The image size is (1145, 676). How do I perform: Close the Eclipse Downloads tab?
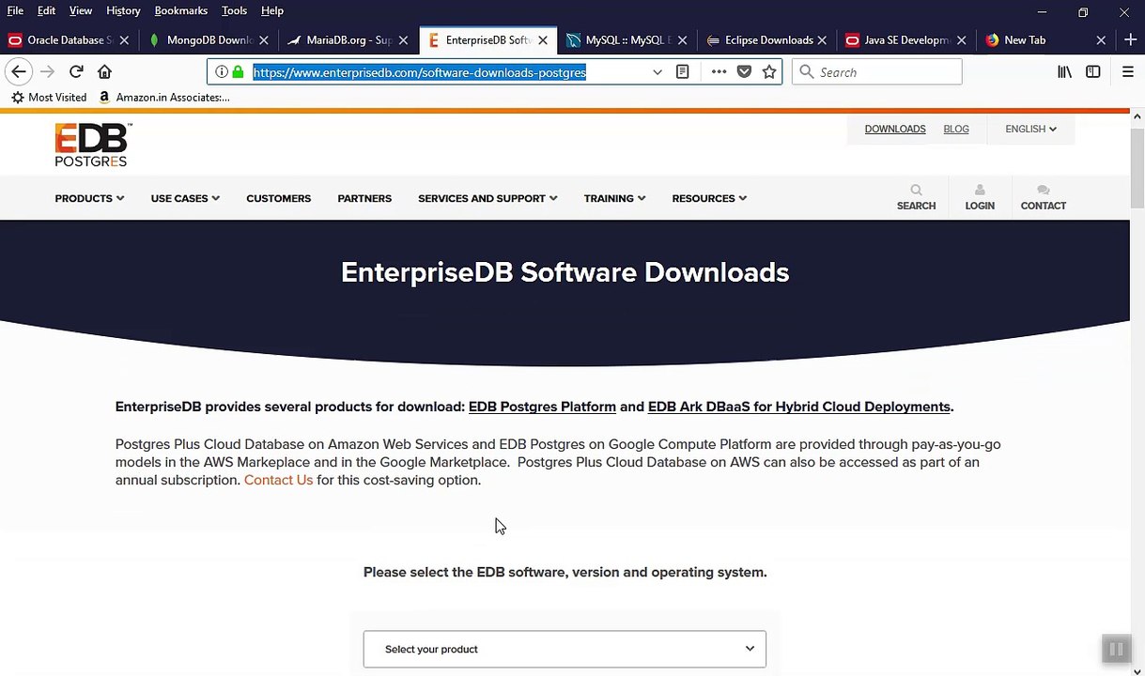pyautogui.click(x=822, y=40)
